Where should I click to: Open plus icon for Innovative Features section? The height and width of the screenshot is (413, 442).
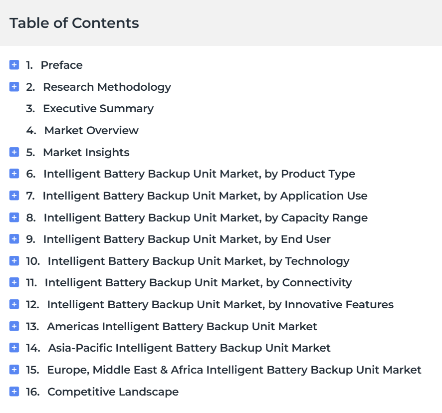14,304
